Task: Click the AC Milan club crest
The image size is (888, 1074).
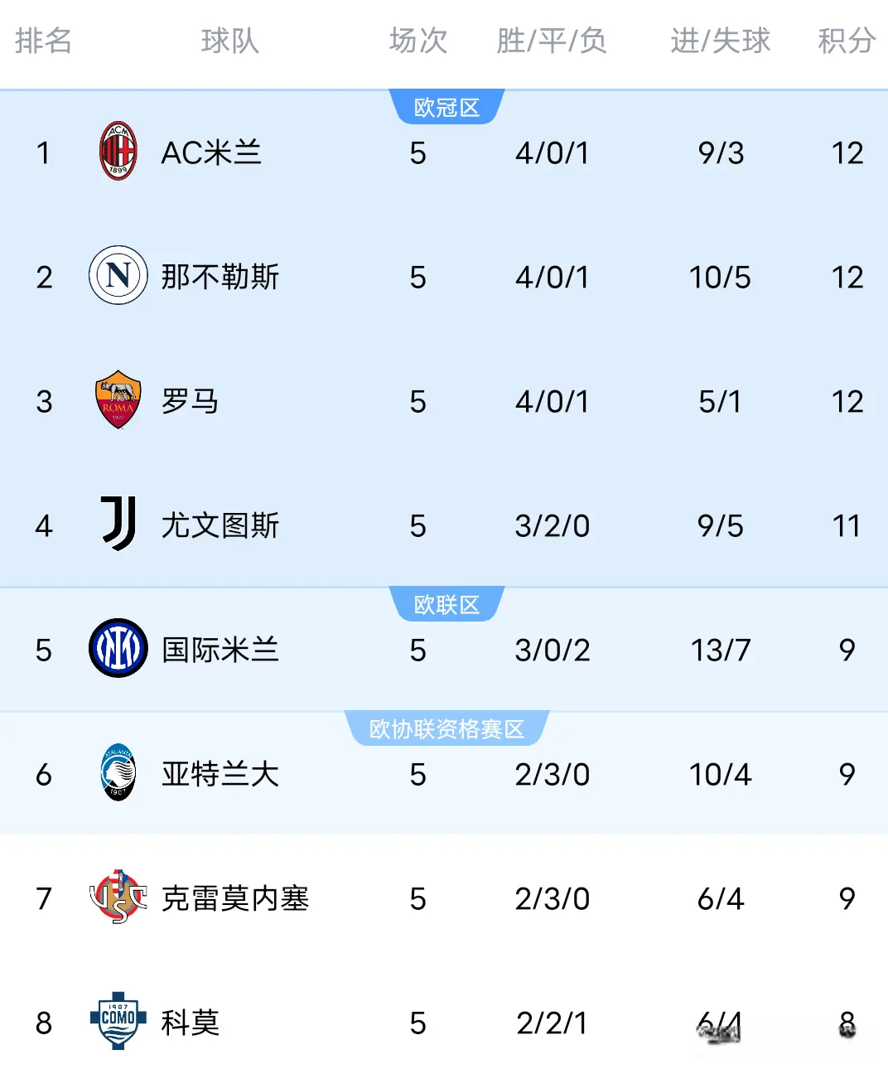Action: (x=118, y=152)
